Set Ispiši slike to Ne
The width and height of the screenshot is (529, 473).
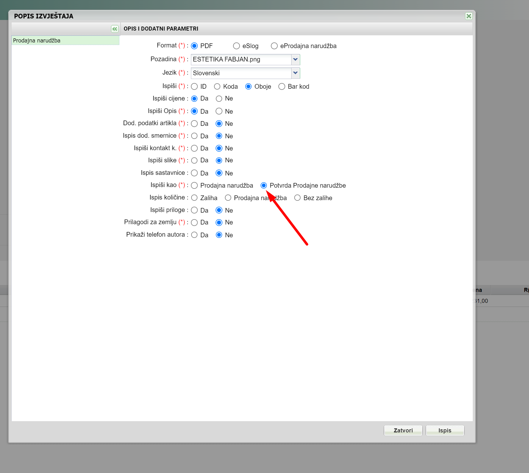point(219,160)
